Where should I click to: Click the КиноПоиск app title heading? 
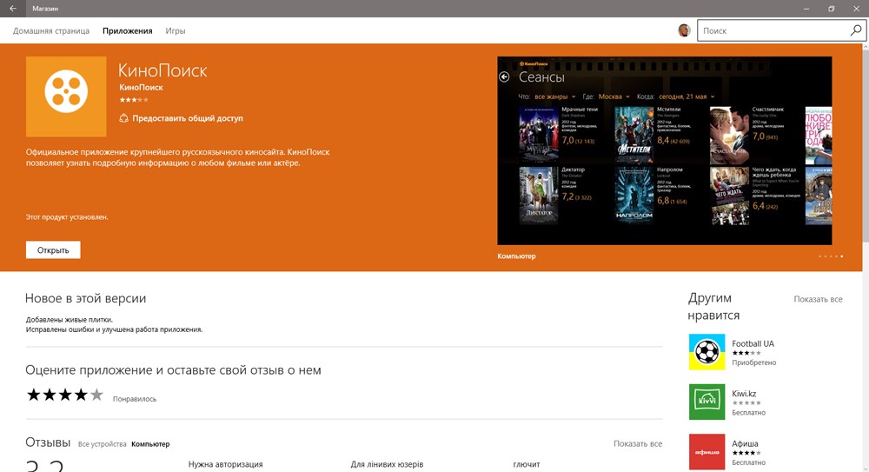click(x=163, y=70)
